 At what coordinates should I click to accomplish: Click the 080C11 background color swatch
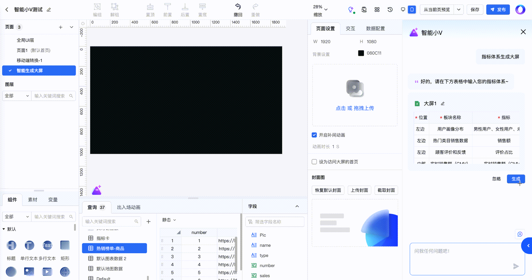[x=361, y=53]
